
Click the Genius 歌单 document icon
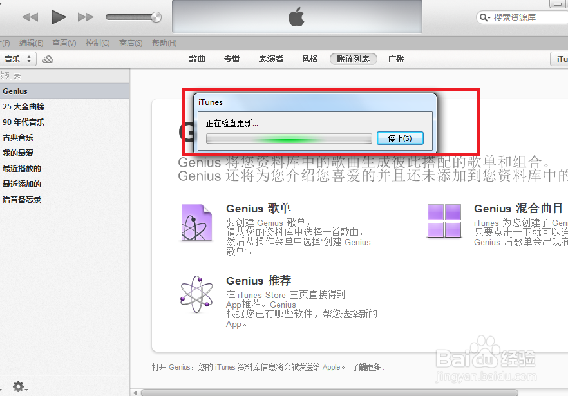point(196,222)
